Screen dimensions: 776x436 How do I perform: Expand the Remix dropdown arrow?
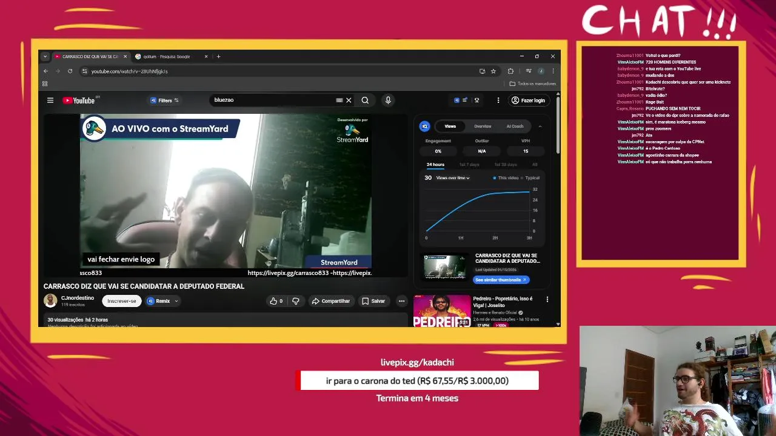point(176,301)
